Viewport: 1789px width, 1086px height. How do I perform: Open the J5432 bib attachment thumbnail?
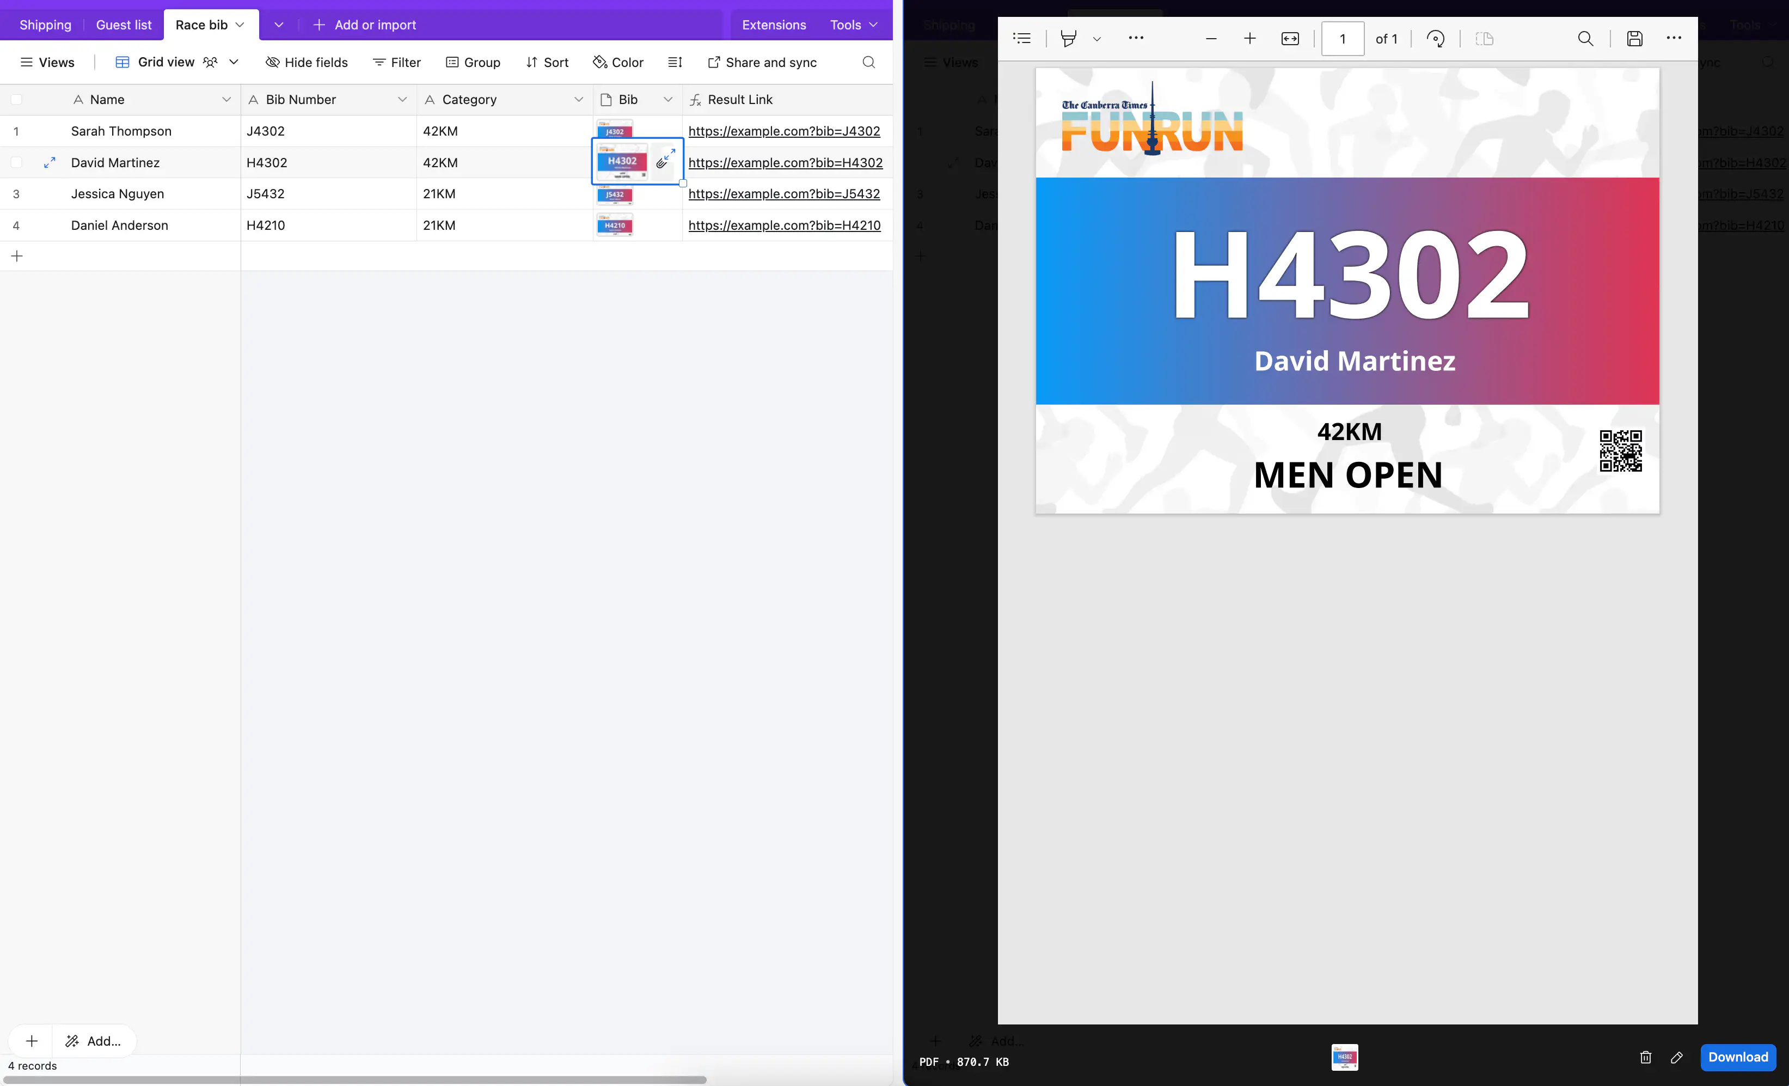[614, 194]
